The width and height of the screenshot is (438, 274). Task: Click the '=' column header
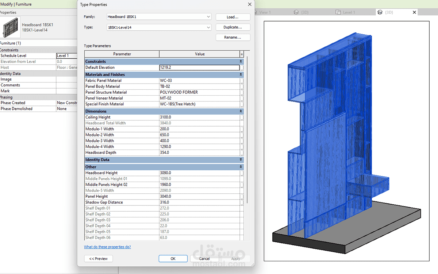pyautogui.click(x=242, y=54)
